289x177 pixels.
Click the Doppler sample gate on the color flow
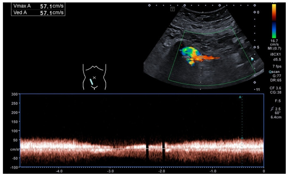pyautogui.click(x=202, y=57)
